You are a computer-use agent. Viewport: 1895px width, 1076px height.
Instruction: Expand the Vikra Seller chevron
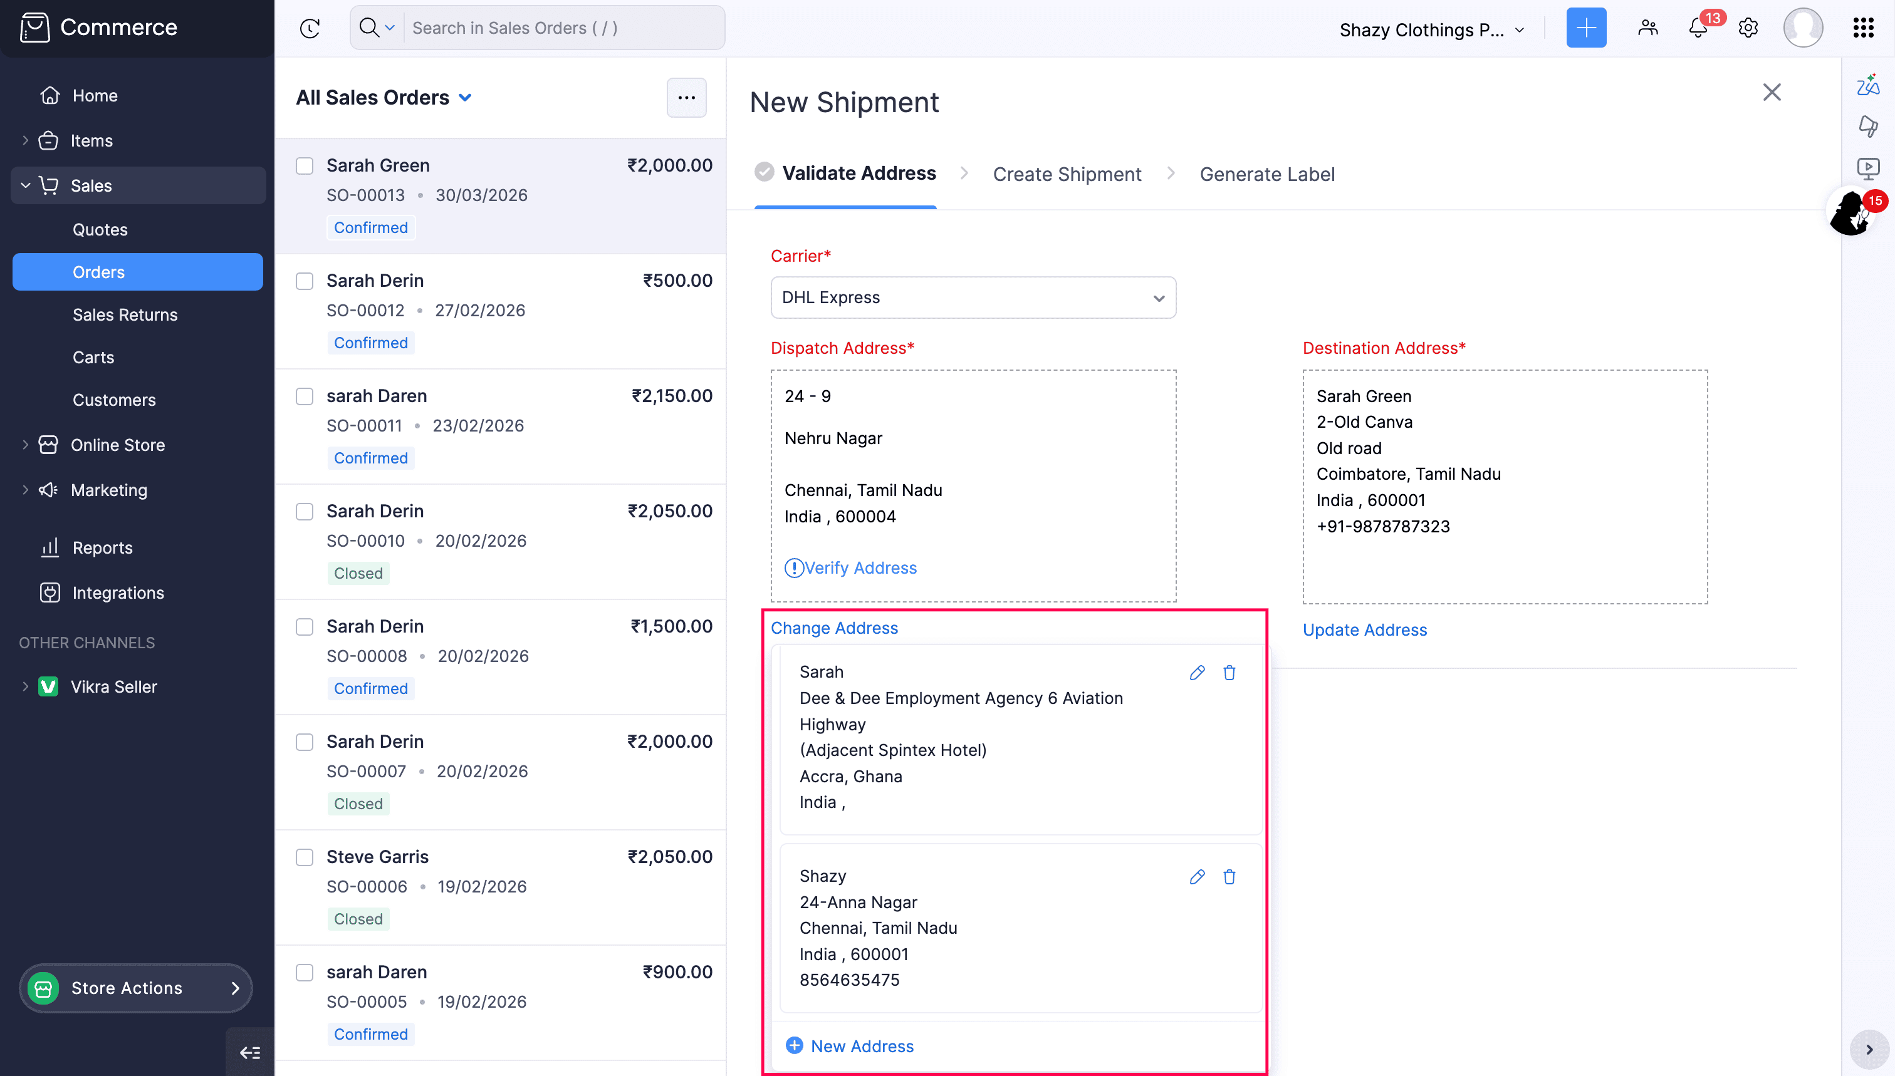click(x=25, y=686)
